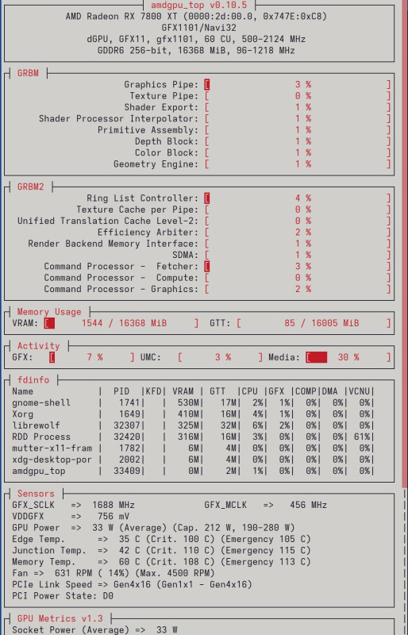Click Unified Translation Cache Level-2 row

[x=204, y=221]
